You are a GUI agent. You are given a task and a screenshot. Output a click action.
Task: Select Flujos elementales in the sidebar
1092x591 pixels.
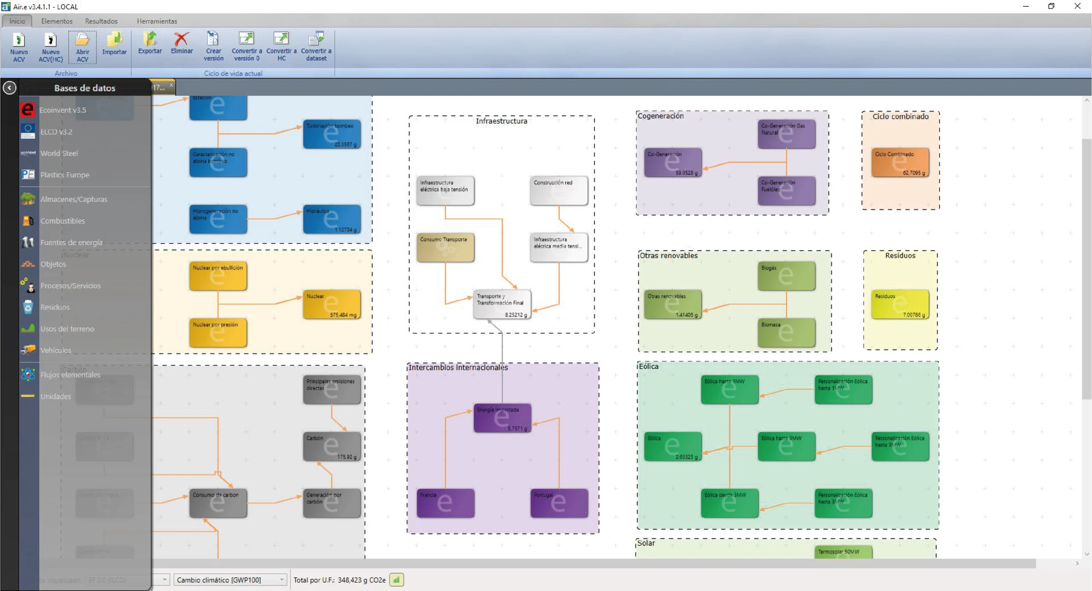coord(70,375)
